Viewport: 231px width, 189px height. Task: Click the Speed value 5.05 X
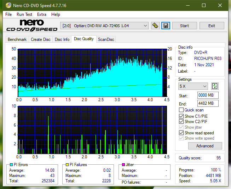(215, 181)
